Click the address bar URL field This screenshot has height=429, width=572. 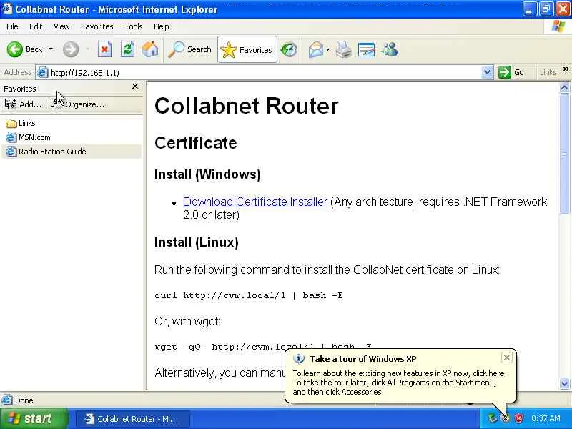[265, 73]
